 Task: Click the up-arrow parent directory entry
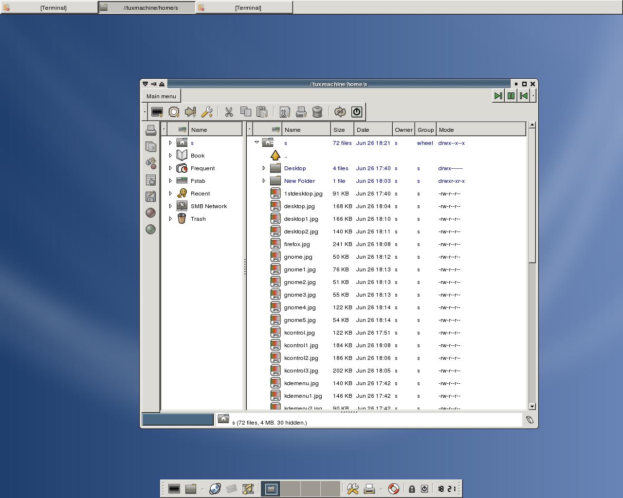(x=275, y=156)
